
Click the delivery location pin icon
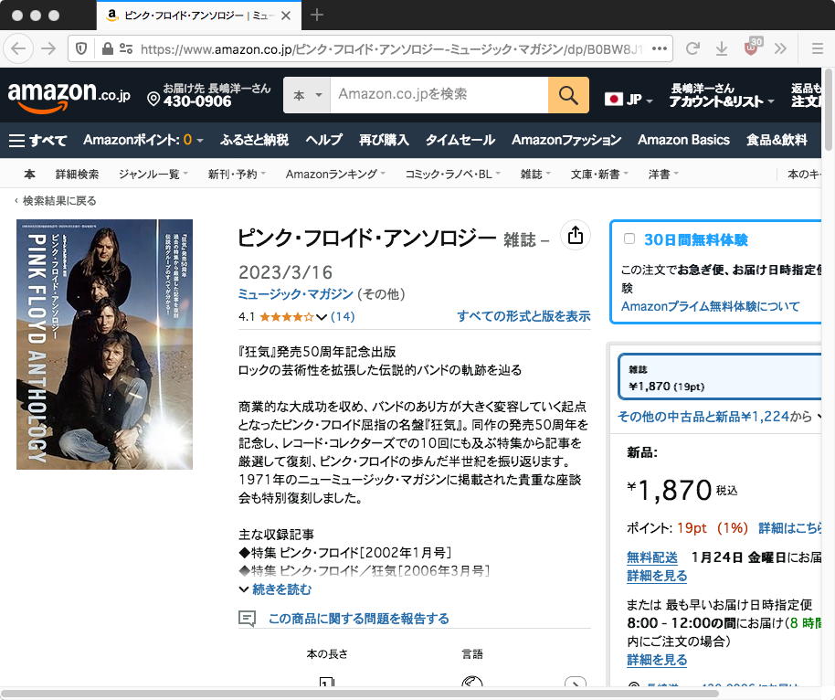153,99
